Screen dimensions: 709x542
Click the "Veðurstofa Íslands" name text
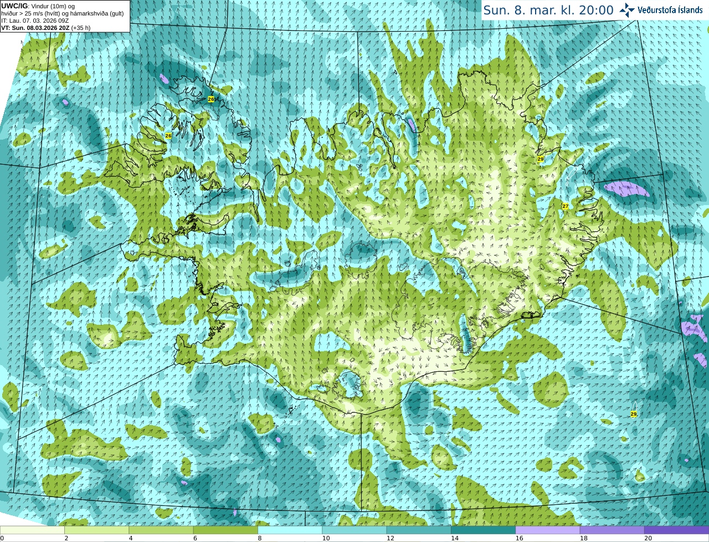670,10
